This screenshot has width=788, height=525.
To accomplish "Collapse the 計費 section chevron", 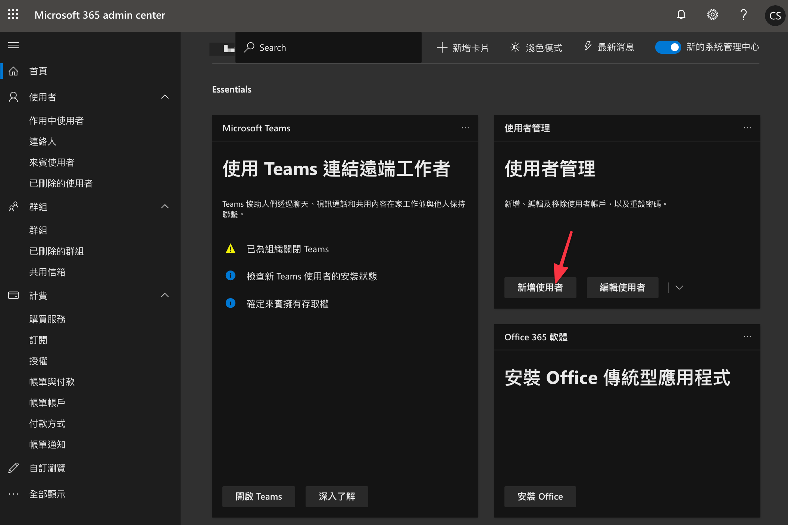I will 165,296.
